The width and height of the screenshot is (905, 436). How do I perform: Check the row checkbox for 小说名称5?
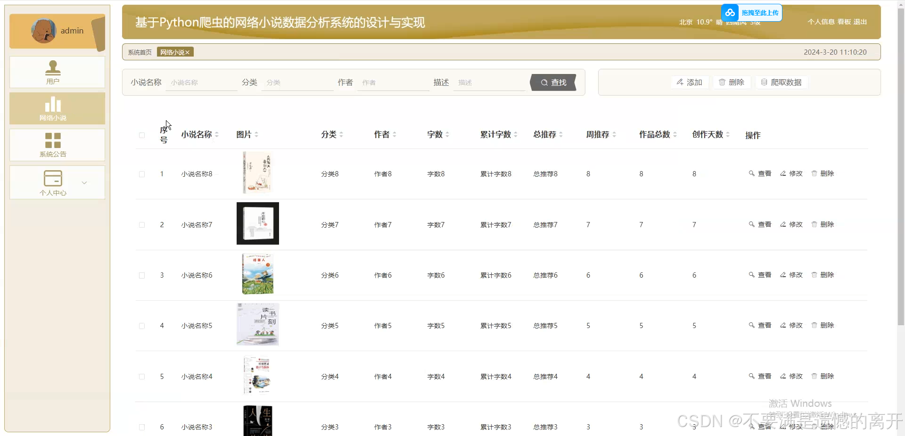click(142, 326)
